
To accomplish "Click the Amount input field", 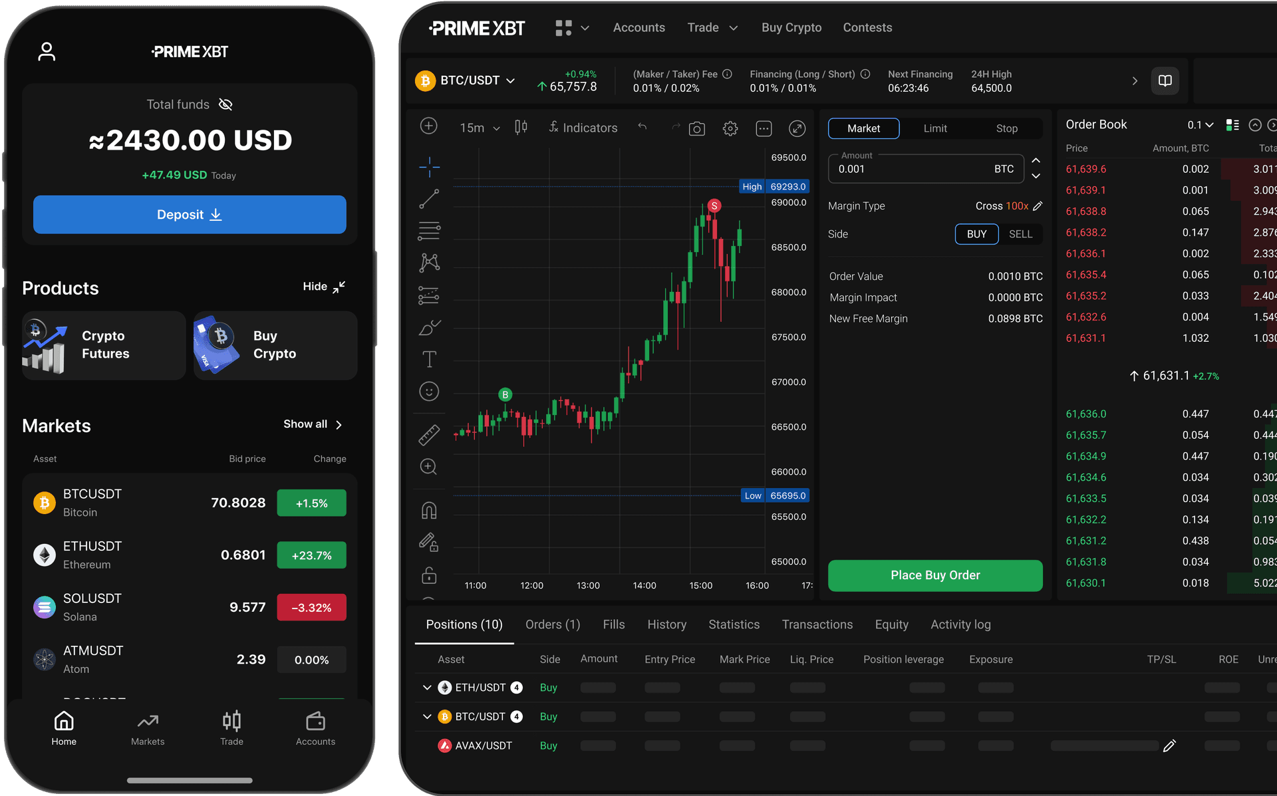I will pyautogui.click(x=925, y=169).
